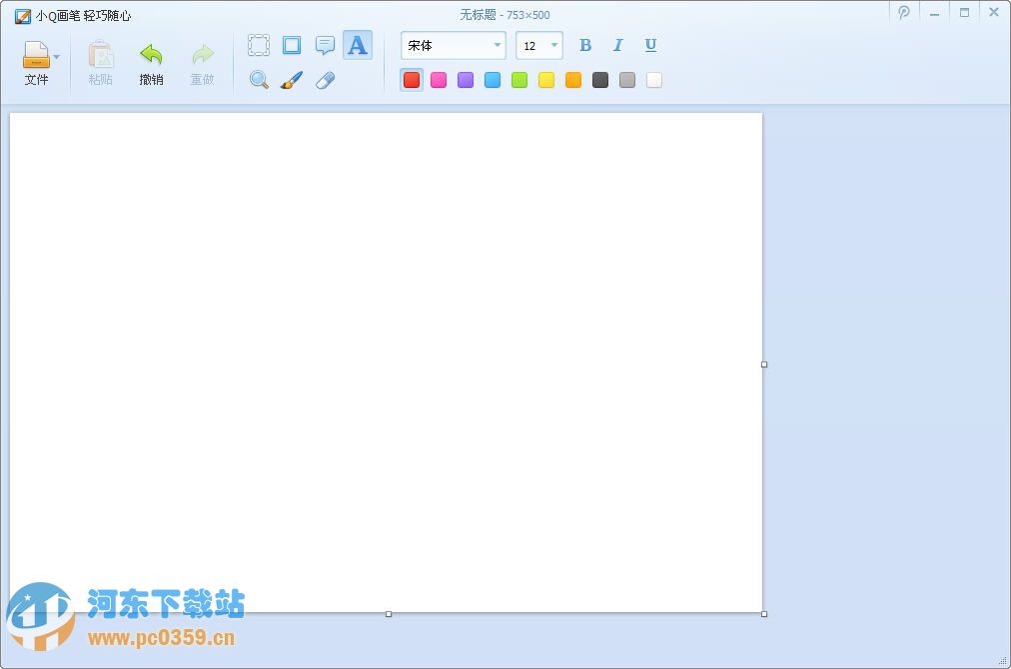This screenshot has width=1011, height=669.
Task: Activate the text tool
Action: click(357, 44)
